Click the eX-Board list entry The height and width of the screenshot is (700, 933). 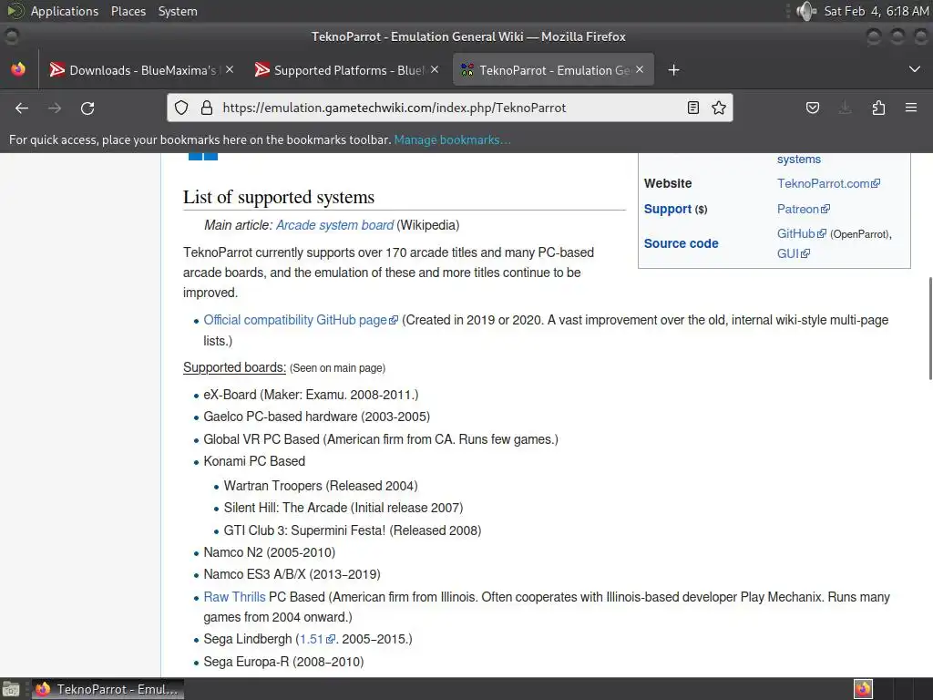(x=311, y=395)
